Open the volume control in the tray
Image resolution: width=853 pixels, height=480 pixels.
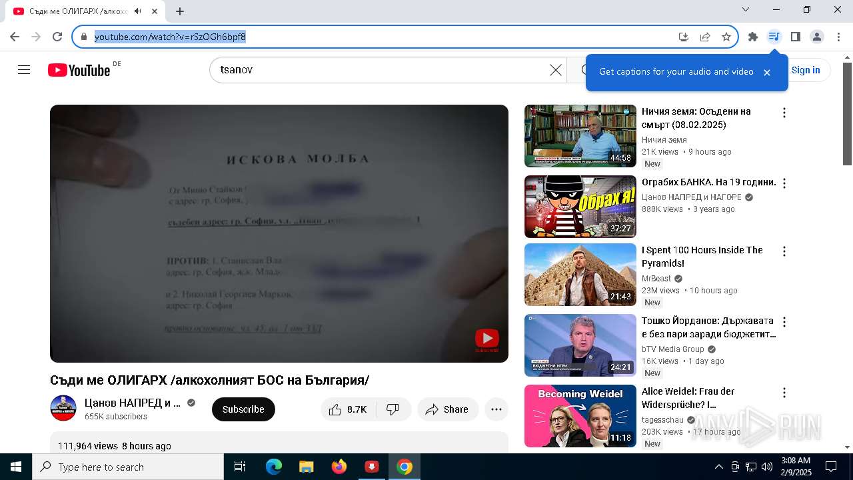click(767, 467)
